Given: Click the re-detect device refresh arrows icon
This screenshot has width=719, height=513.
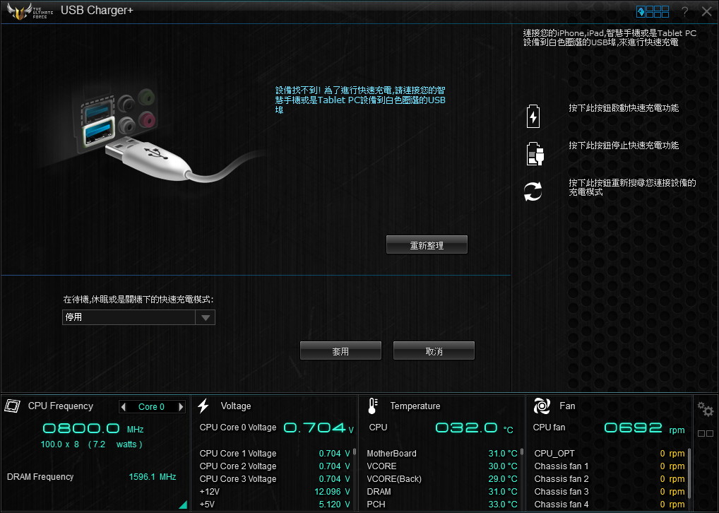Looking at the screenshot, I should click(x=533, y=191).
